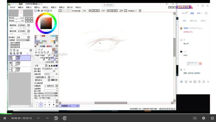The height and width of the screenshot is (122, 216).
Task: Pick the Zoom magnifier tool
Action: pyautogui.click(x=39, y=53)
